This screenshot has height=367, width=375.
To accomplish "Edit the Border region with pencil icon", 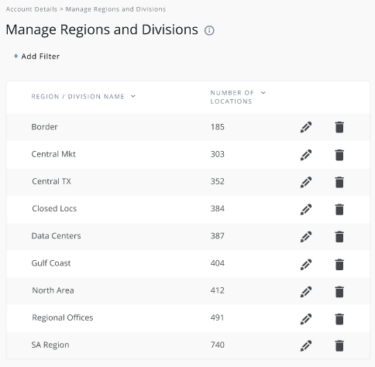I will [306, 127].
